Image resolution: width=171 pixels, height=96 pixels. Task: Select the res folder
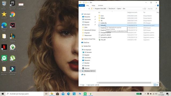[x=102, y=21]
